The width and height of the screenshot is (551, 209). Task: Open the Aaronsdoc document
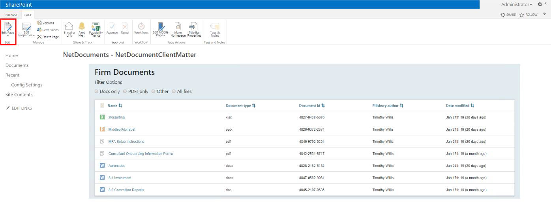(116, 166)
